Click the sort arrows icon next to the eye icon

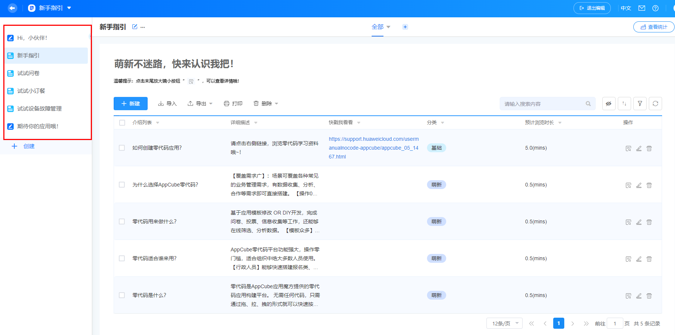point(624,104)
